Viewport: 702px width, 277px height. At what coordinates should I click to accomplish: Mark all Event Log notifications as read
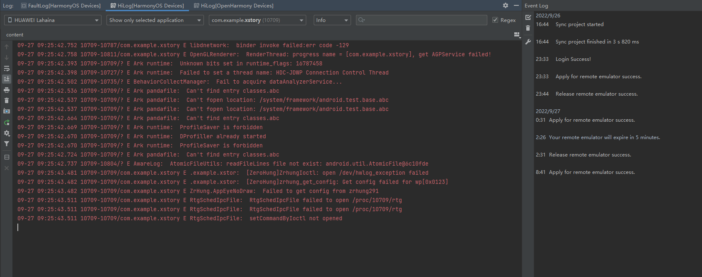click(x=528, y=17)
